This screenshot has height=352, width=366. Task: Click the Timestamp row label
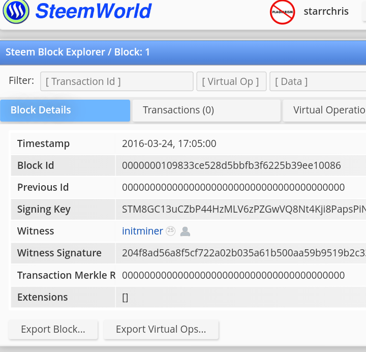click(x=43, y=143)
